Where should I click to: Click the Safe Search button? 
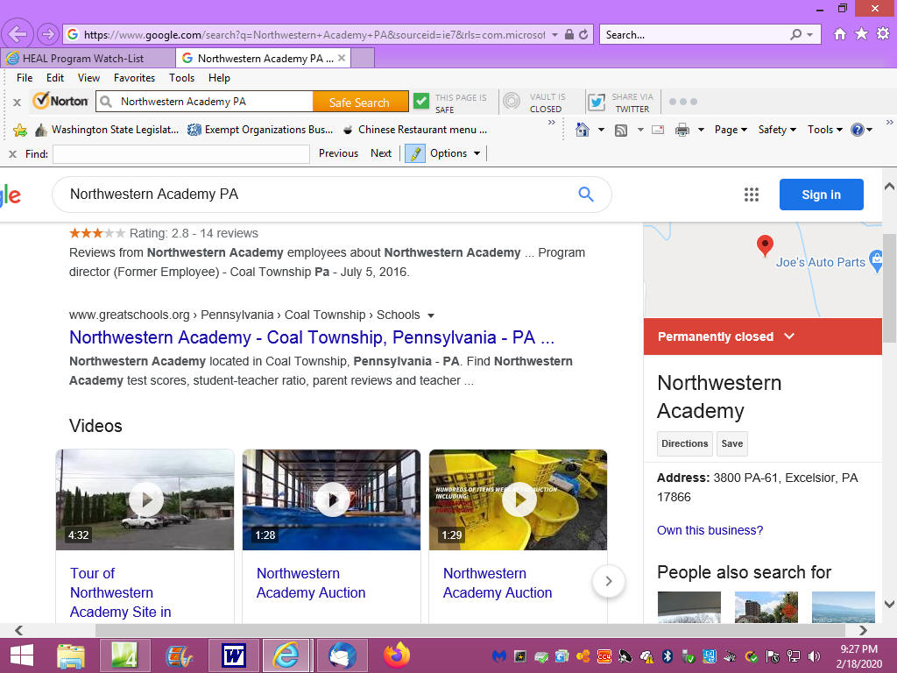tap(360, 102)
